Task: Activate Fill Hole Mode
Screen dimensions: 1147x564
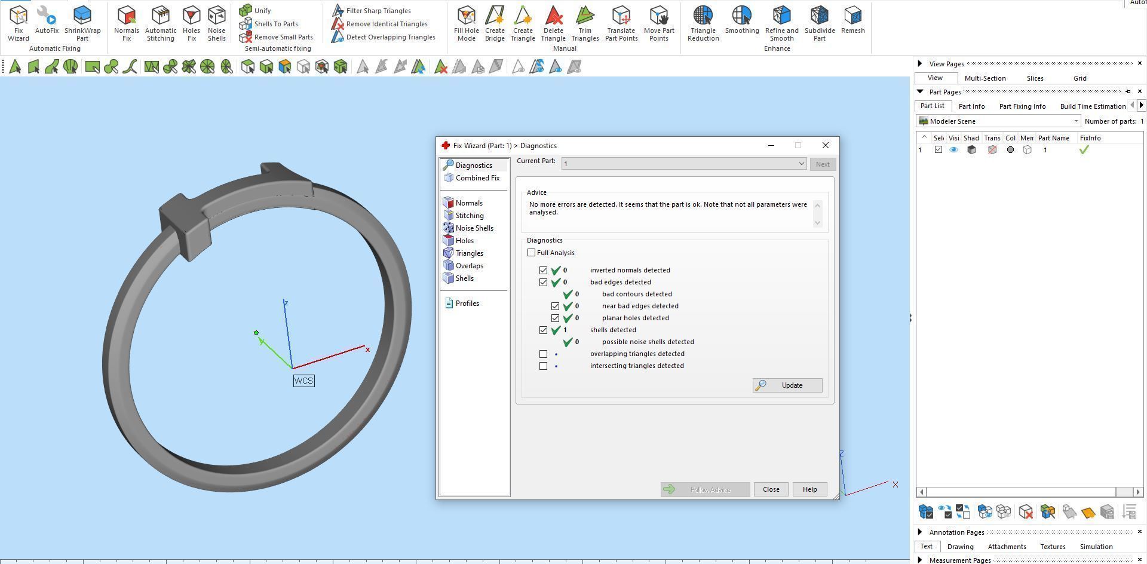Action: coord(466,24)
